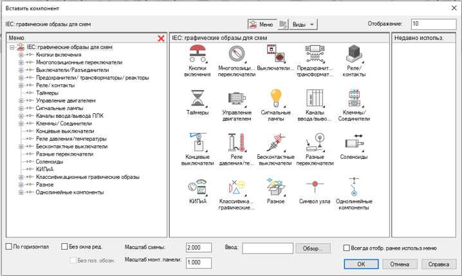This screenshot has width=462, height=276.
Task: Click the Отмена button
Action: point(400,264)
